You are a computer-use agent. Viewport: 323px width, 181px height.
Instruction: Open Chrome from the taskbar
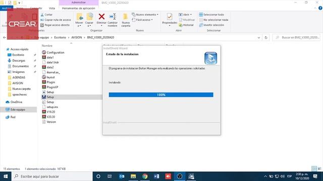[x=145, y=176]
